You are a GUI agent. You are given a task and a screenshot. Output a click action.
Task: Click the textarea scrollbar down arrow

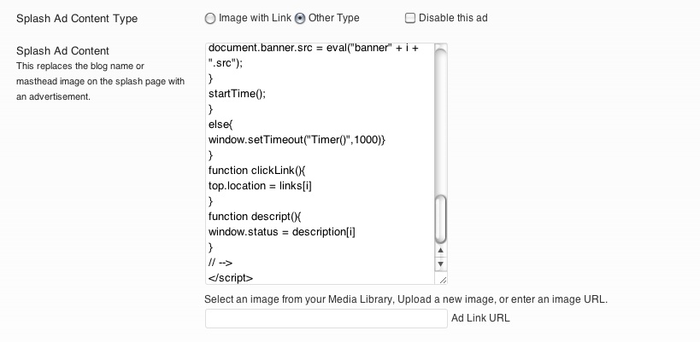tap(441, 264)
